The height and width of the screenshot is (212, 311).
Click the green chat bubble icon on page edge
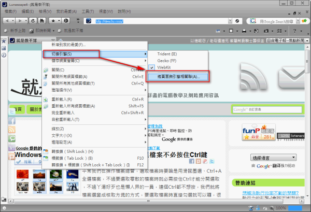[x=12, y=138]
